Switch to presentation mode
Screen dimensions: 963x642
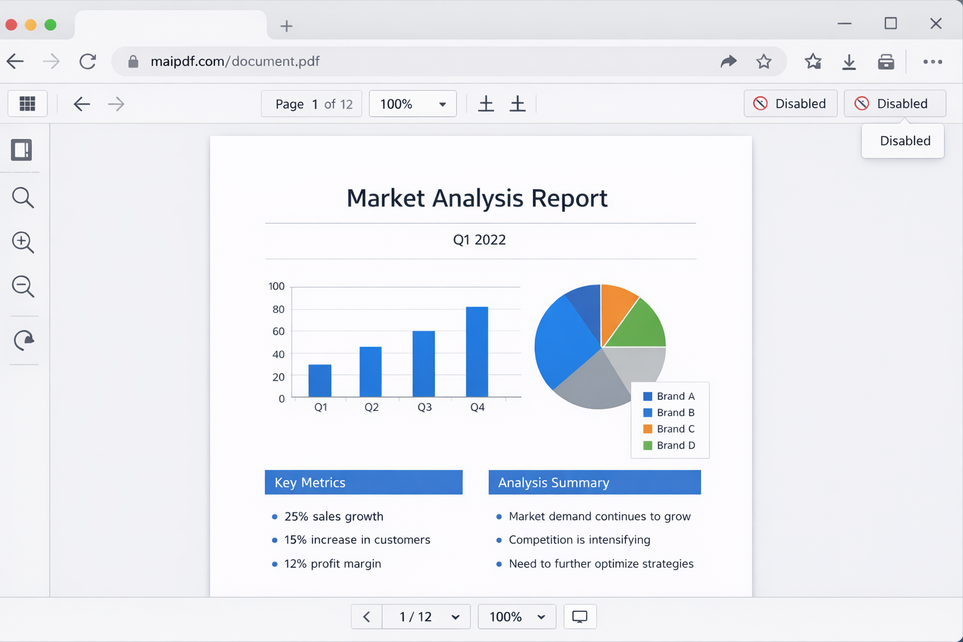[580, 616]
